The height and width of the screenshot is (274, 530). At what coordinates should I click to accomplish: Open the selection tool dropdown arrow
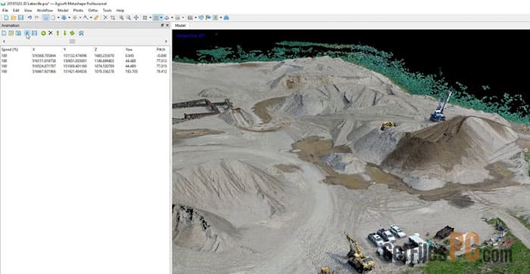click(x=58, y=17)
